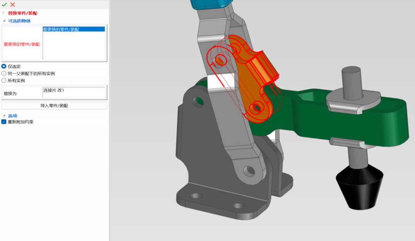Collapse the 可选的物体 section
This screenshot has height=241, width=415.
[x=4, y=21]
